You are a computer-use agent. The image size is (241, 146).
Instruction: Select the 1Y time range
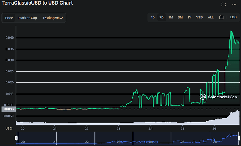[189, 17]
